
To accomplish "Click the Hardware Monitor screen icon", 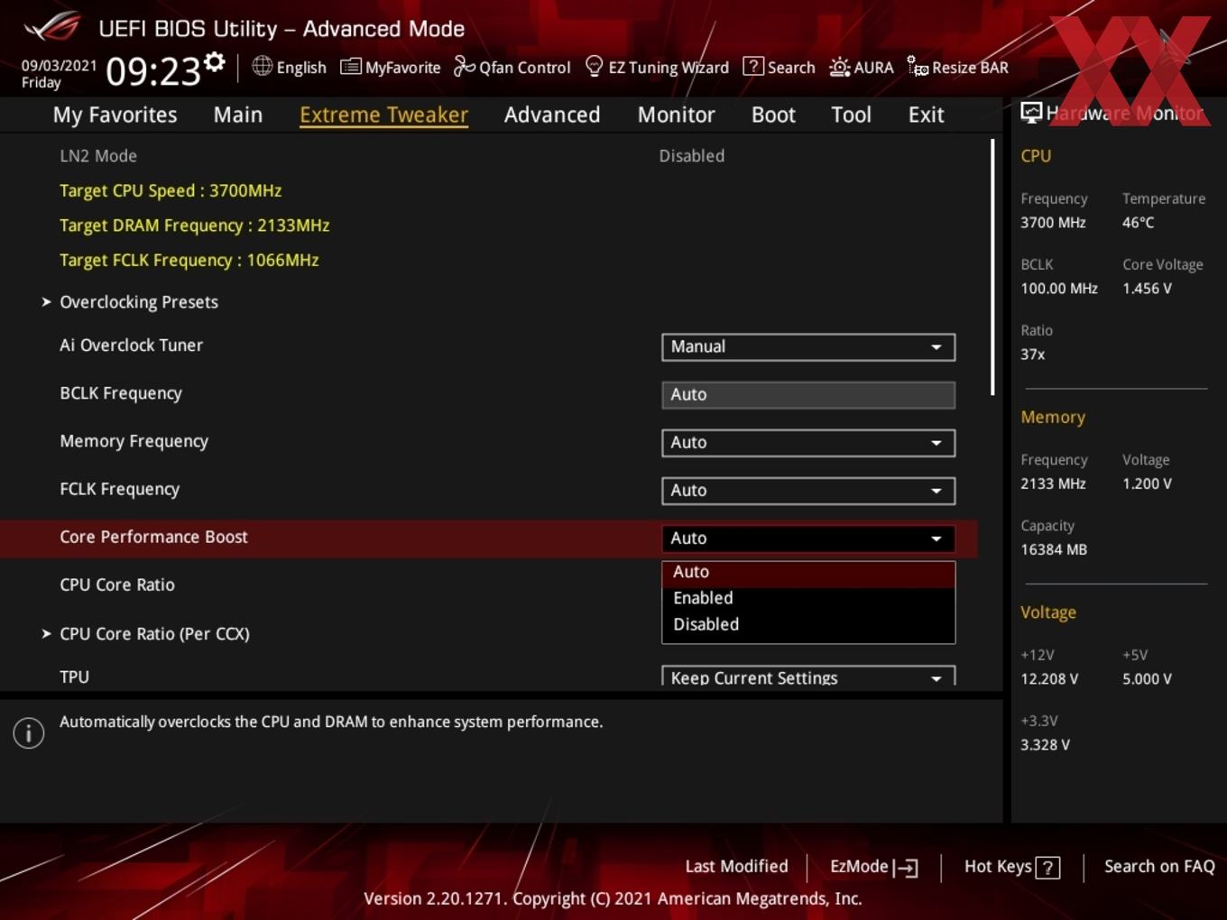I will pyautogui.click(x=1030, y=113).
